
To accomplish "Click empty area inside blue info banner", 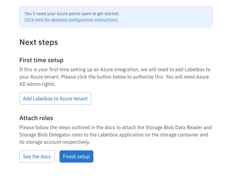I will pos(166,17).
